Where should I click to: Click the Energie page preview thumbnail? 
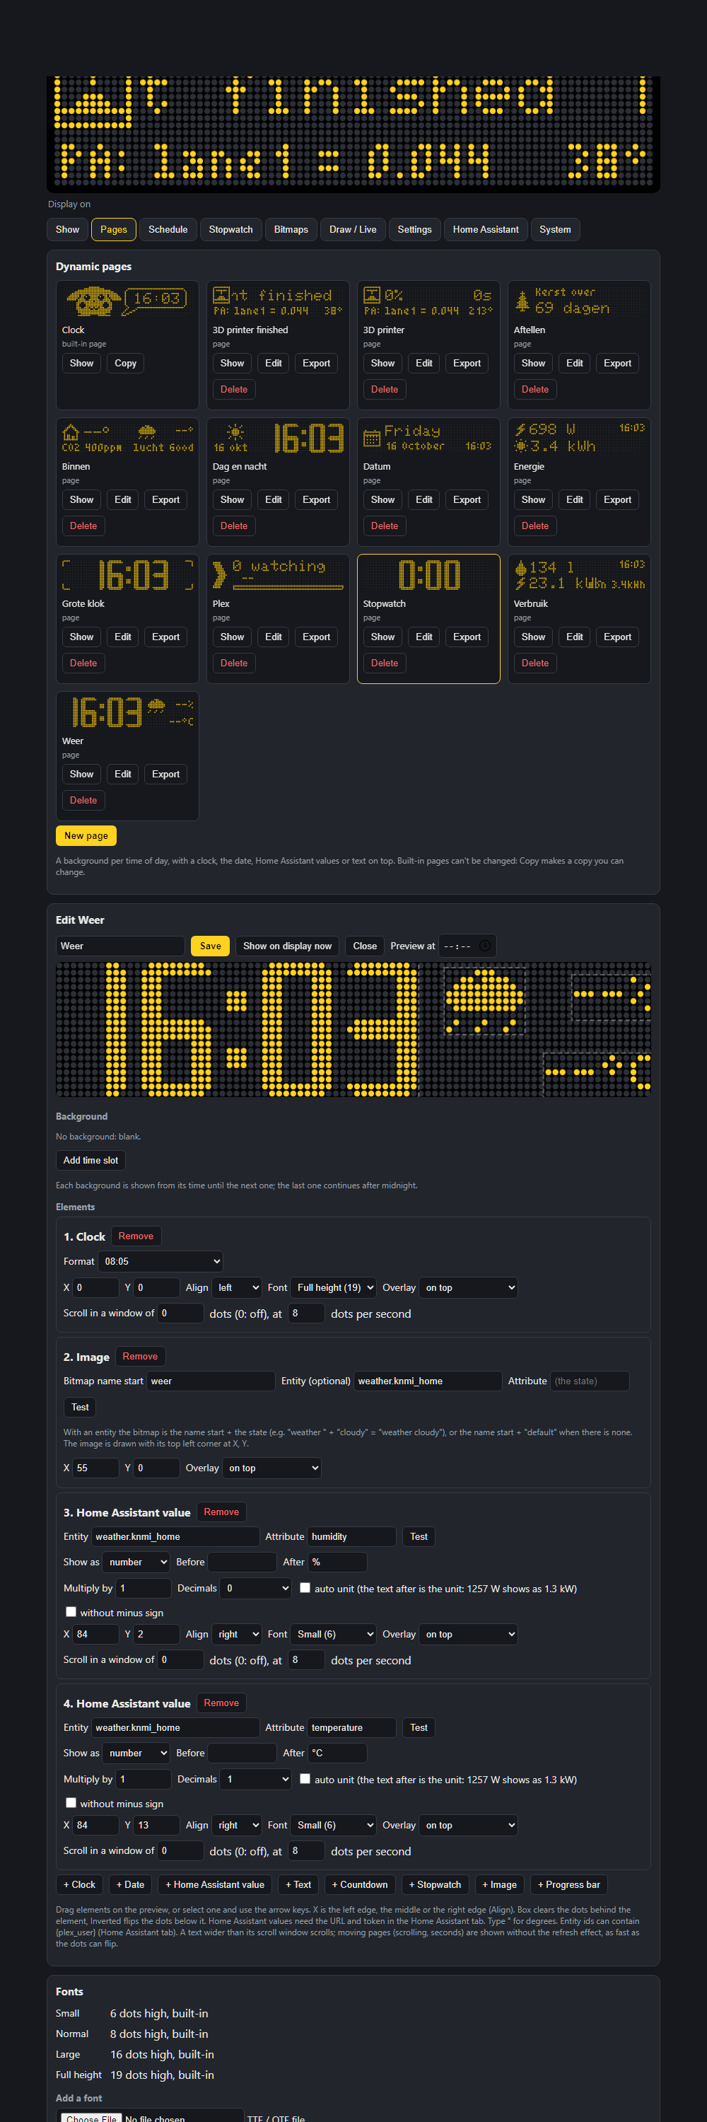click(580, 439)
